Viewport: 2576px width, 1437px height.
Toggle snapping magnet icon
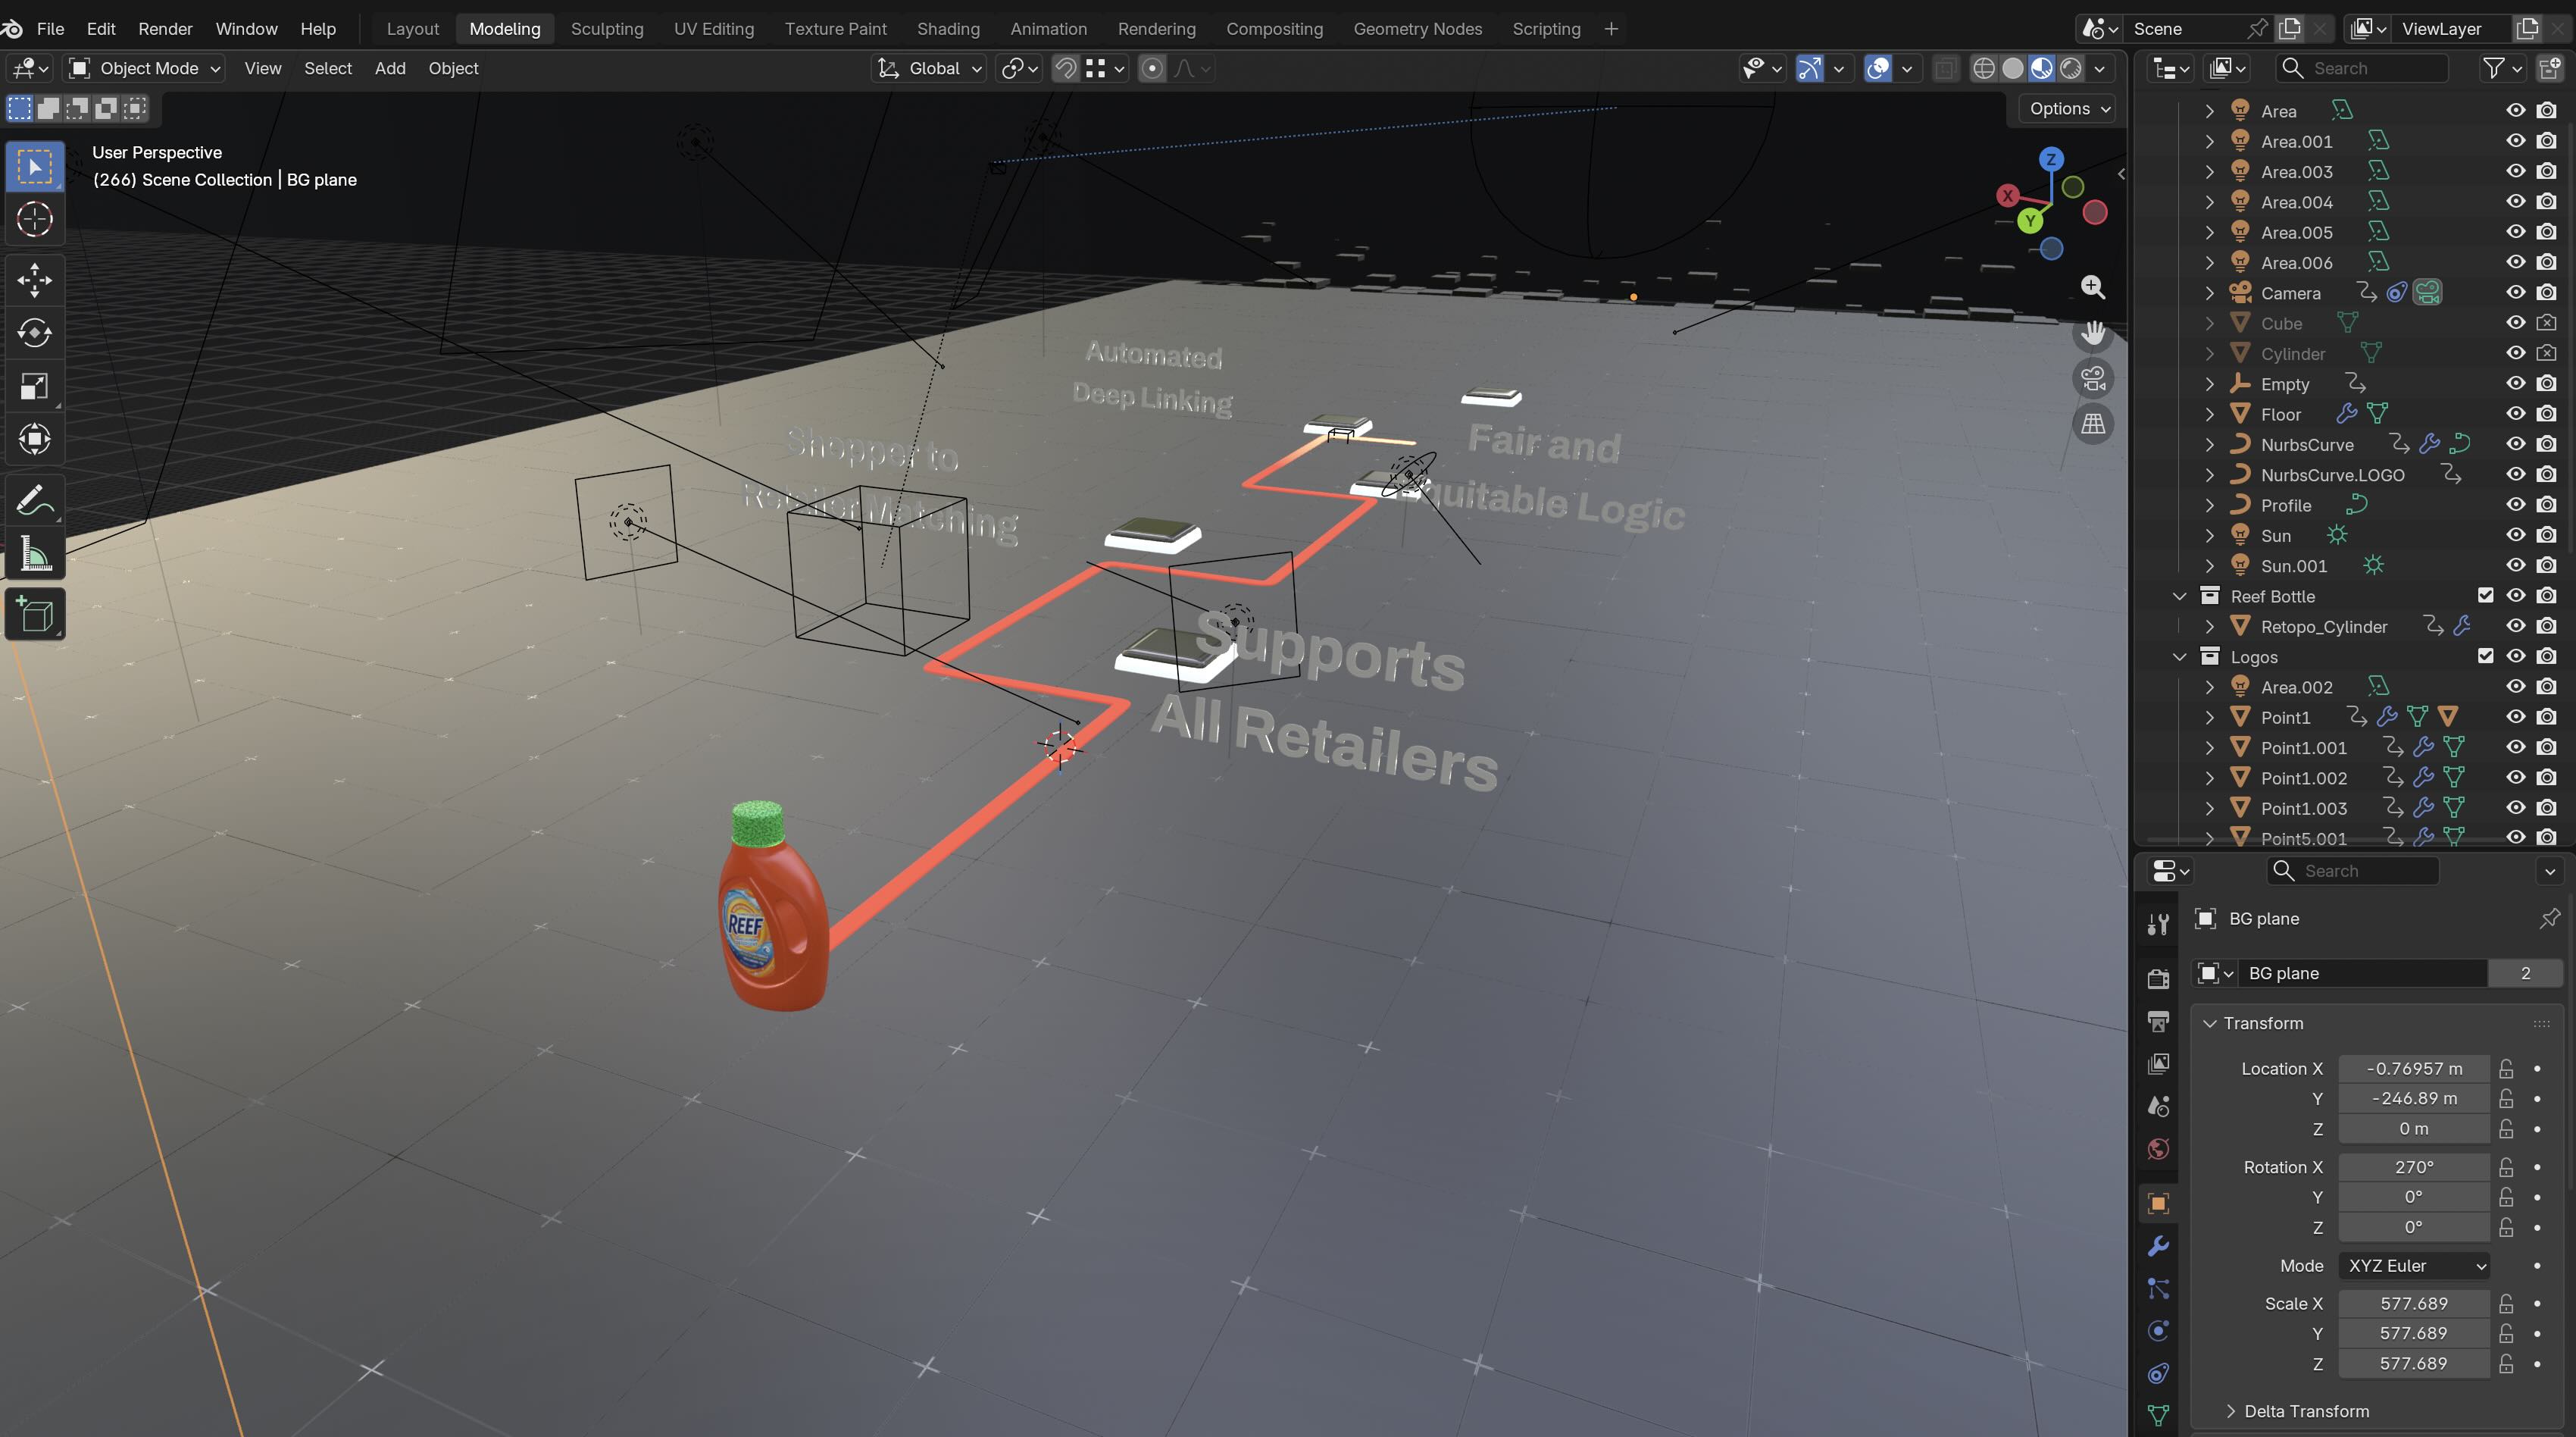(x=1066, y=68)
